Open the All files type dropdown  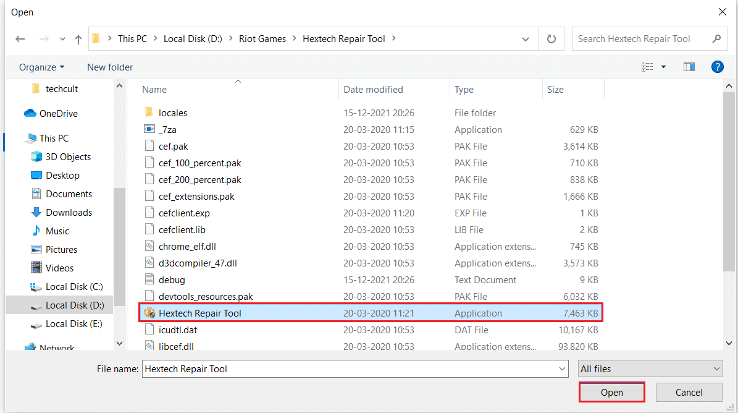point(650,369)
